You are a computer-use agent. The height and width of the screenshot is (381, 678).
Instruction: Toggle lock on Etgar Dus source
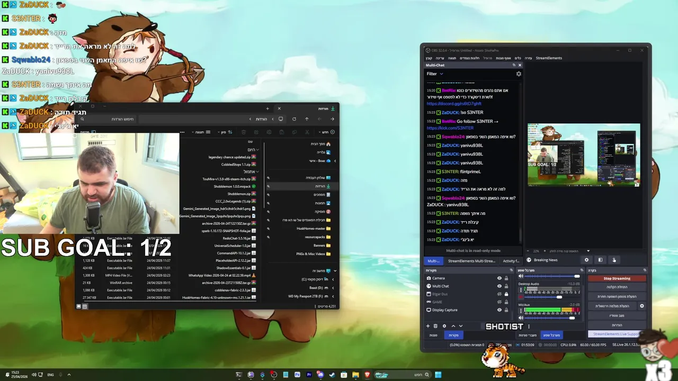pyautogui.click(x=506, y=294)
